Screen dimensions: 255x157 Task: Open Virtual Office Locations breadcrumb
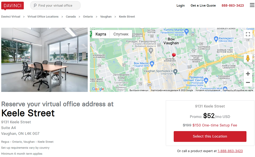(43, 17)
